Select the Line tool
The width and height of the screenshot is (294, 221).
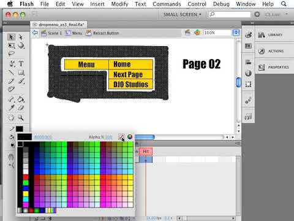[x=11, y=72]
